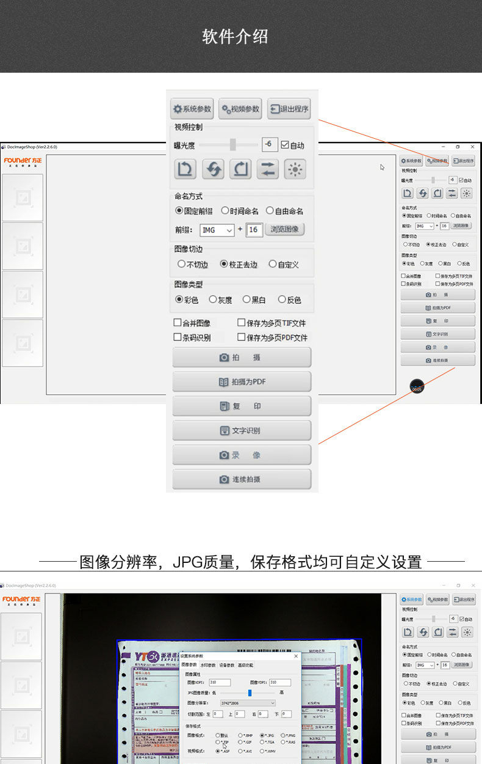Open 系统参数 in the lower DocImageShop window
The height and width of the screenshot is (764, 482).
click(412, 600)
